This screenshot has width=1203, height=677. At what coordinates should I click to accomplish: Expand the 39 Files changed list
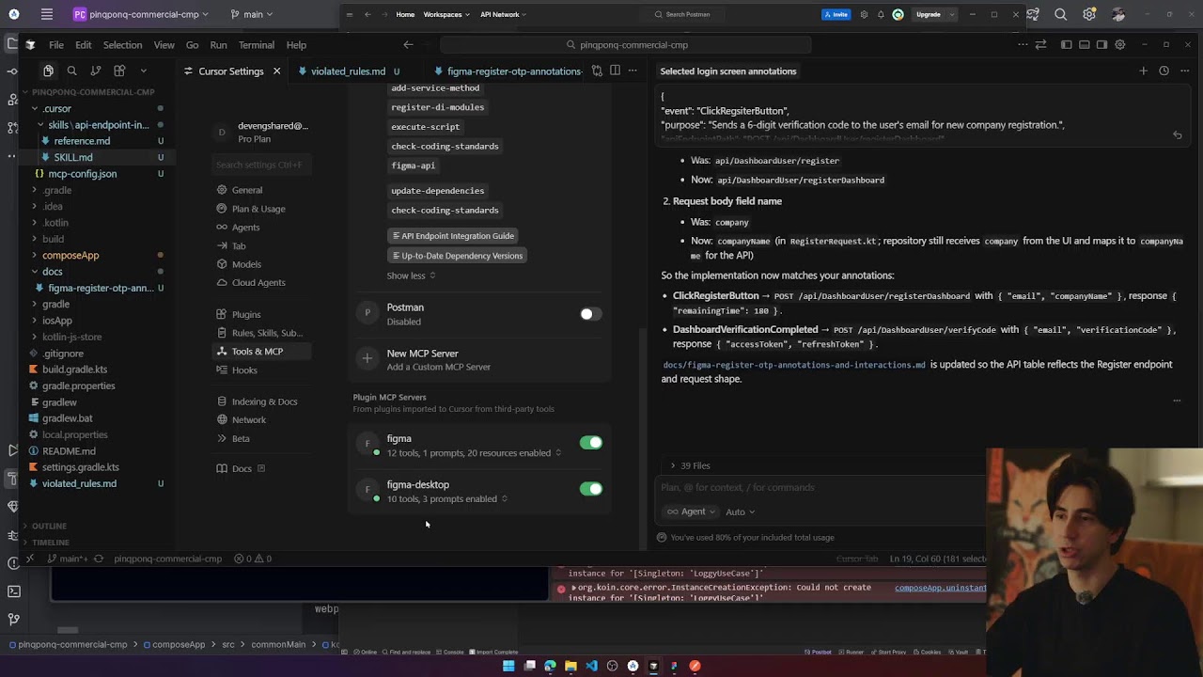pyautogui.click(x=690, y=465)
